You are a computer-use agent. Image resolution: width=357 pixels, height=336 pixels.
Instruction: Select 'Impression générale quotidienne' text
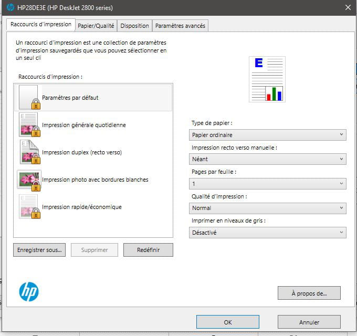click(84, 125)
